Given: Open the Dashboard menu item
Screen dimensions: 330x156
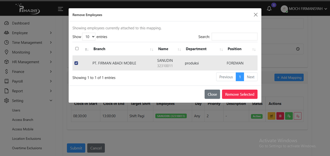Looking at the screenshot, I should point(21,23).
